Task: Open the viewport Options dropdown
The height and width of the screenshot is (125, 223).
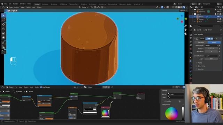Action: (x=183, y=11)
